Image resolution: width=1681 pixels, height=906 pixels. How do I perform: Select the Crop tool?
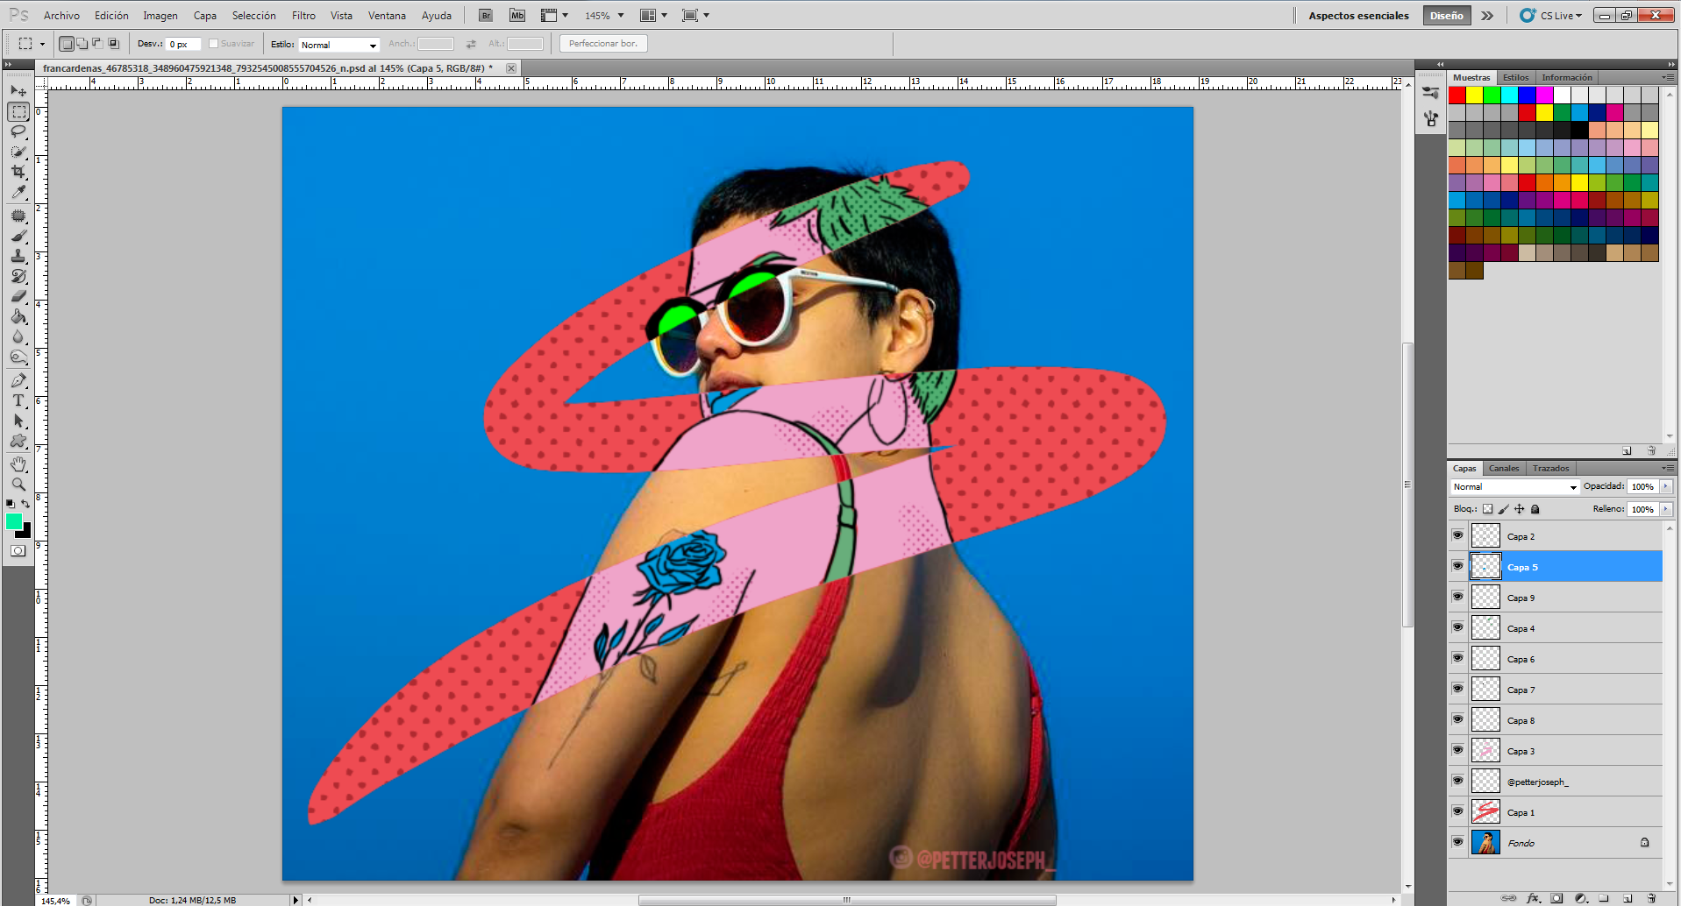tap(18, 172)
